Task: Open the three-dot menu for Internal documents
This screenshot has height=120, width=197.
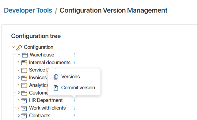Action: pos(74,63)
